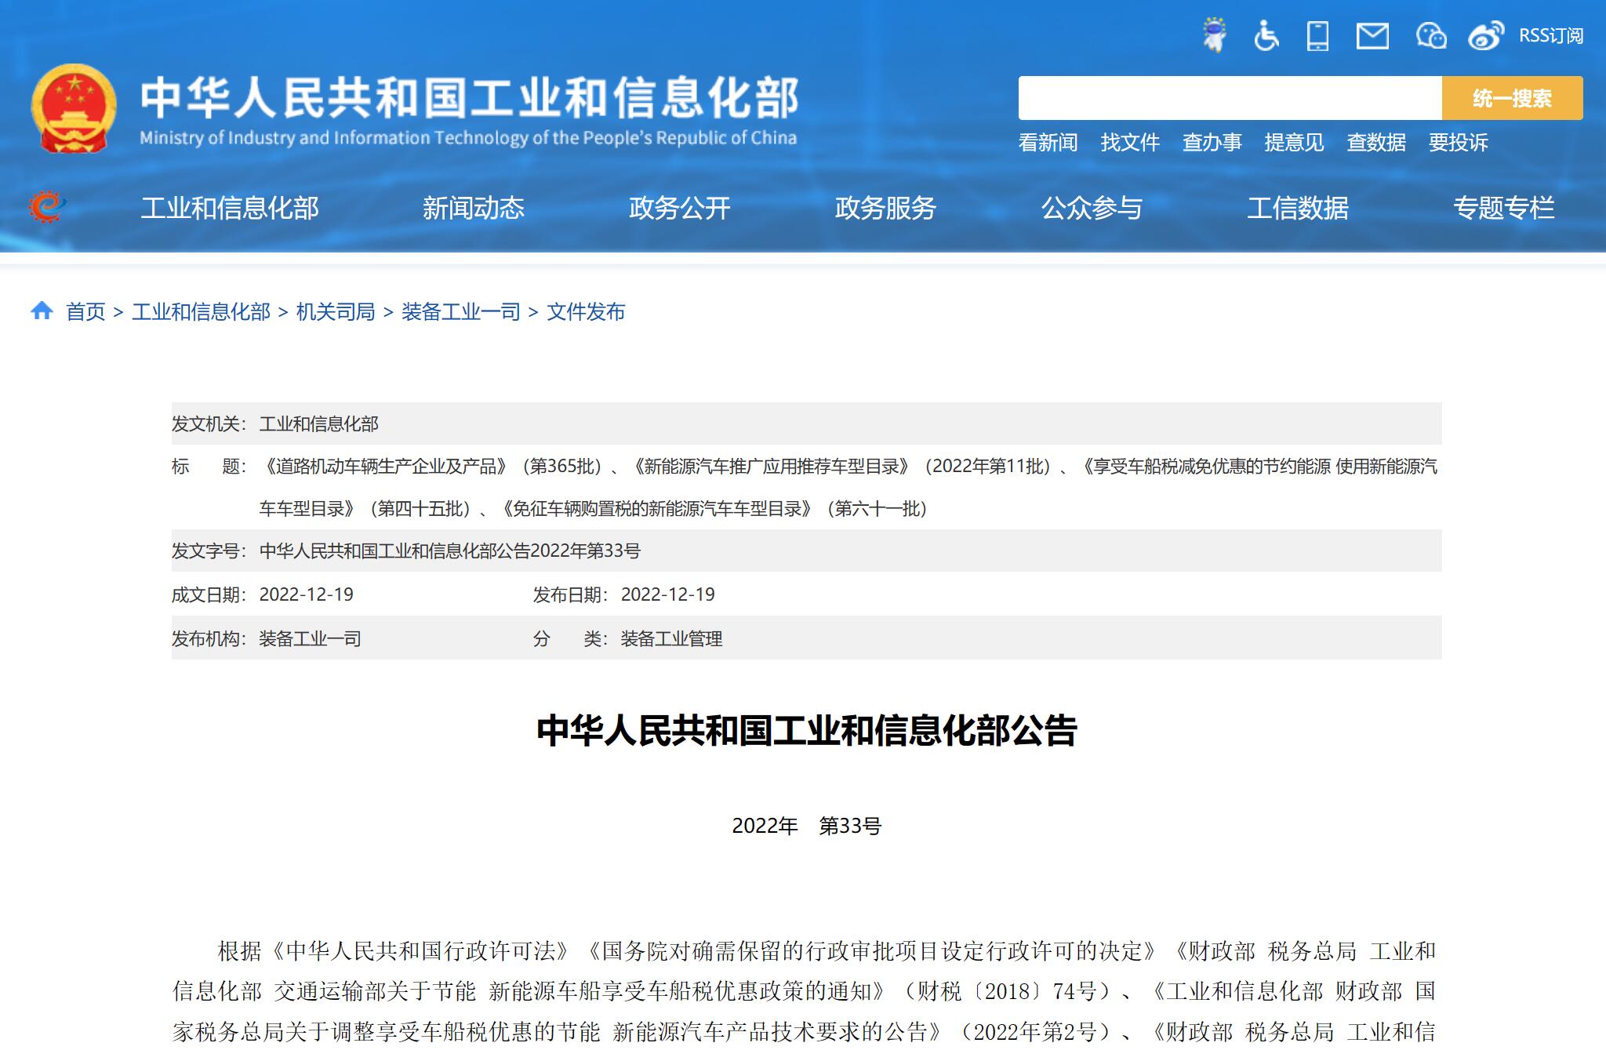Open the 查办事 quick link

pos(1212,143)
